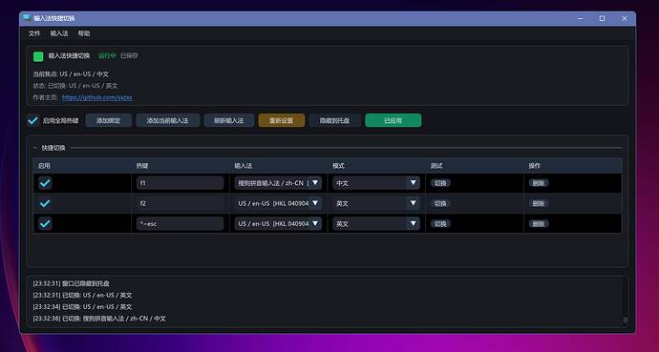Click the green 已应用 button

pyautogui.click(x=393, y=120)
